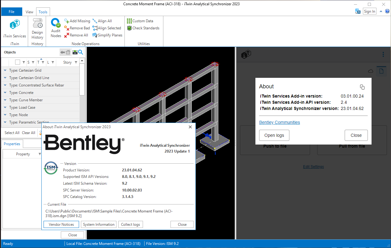391x248 pixels.
Task: Click Close button below the Properties panel
Action: pyautogui.click(x=73, y=235)
